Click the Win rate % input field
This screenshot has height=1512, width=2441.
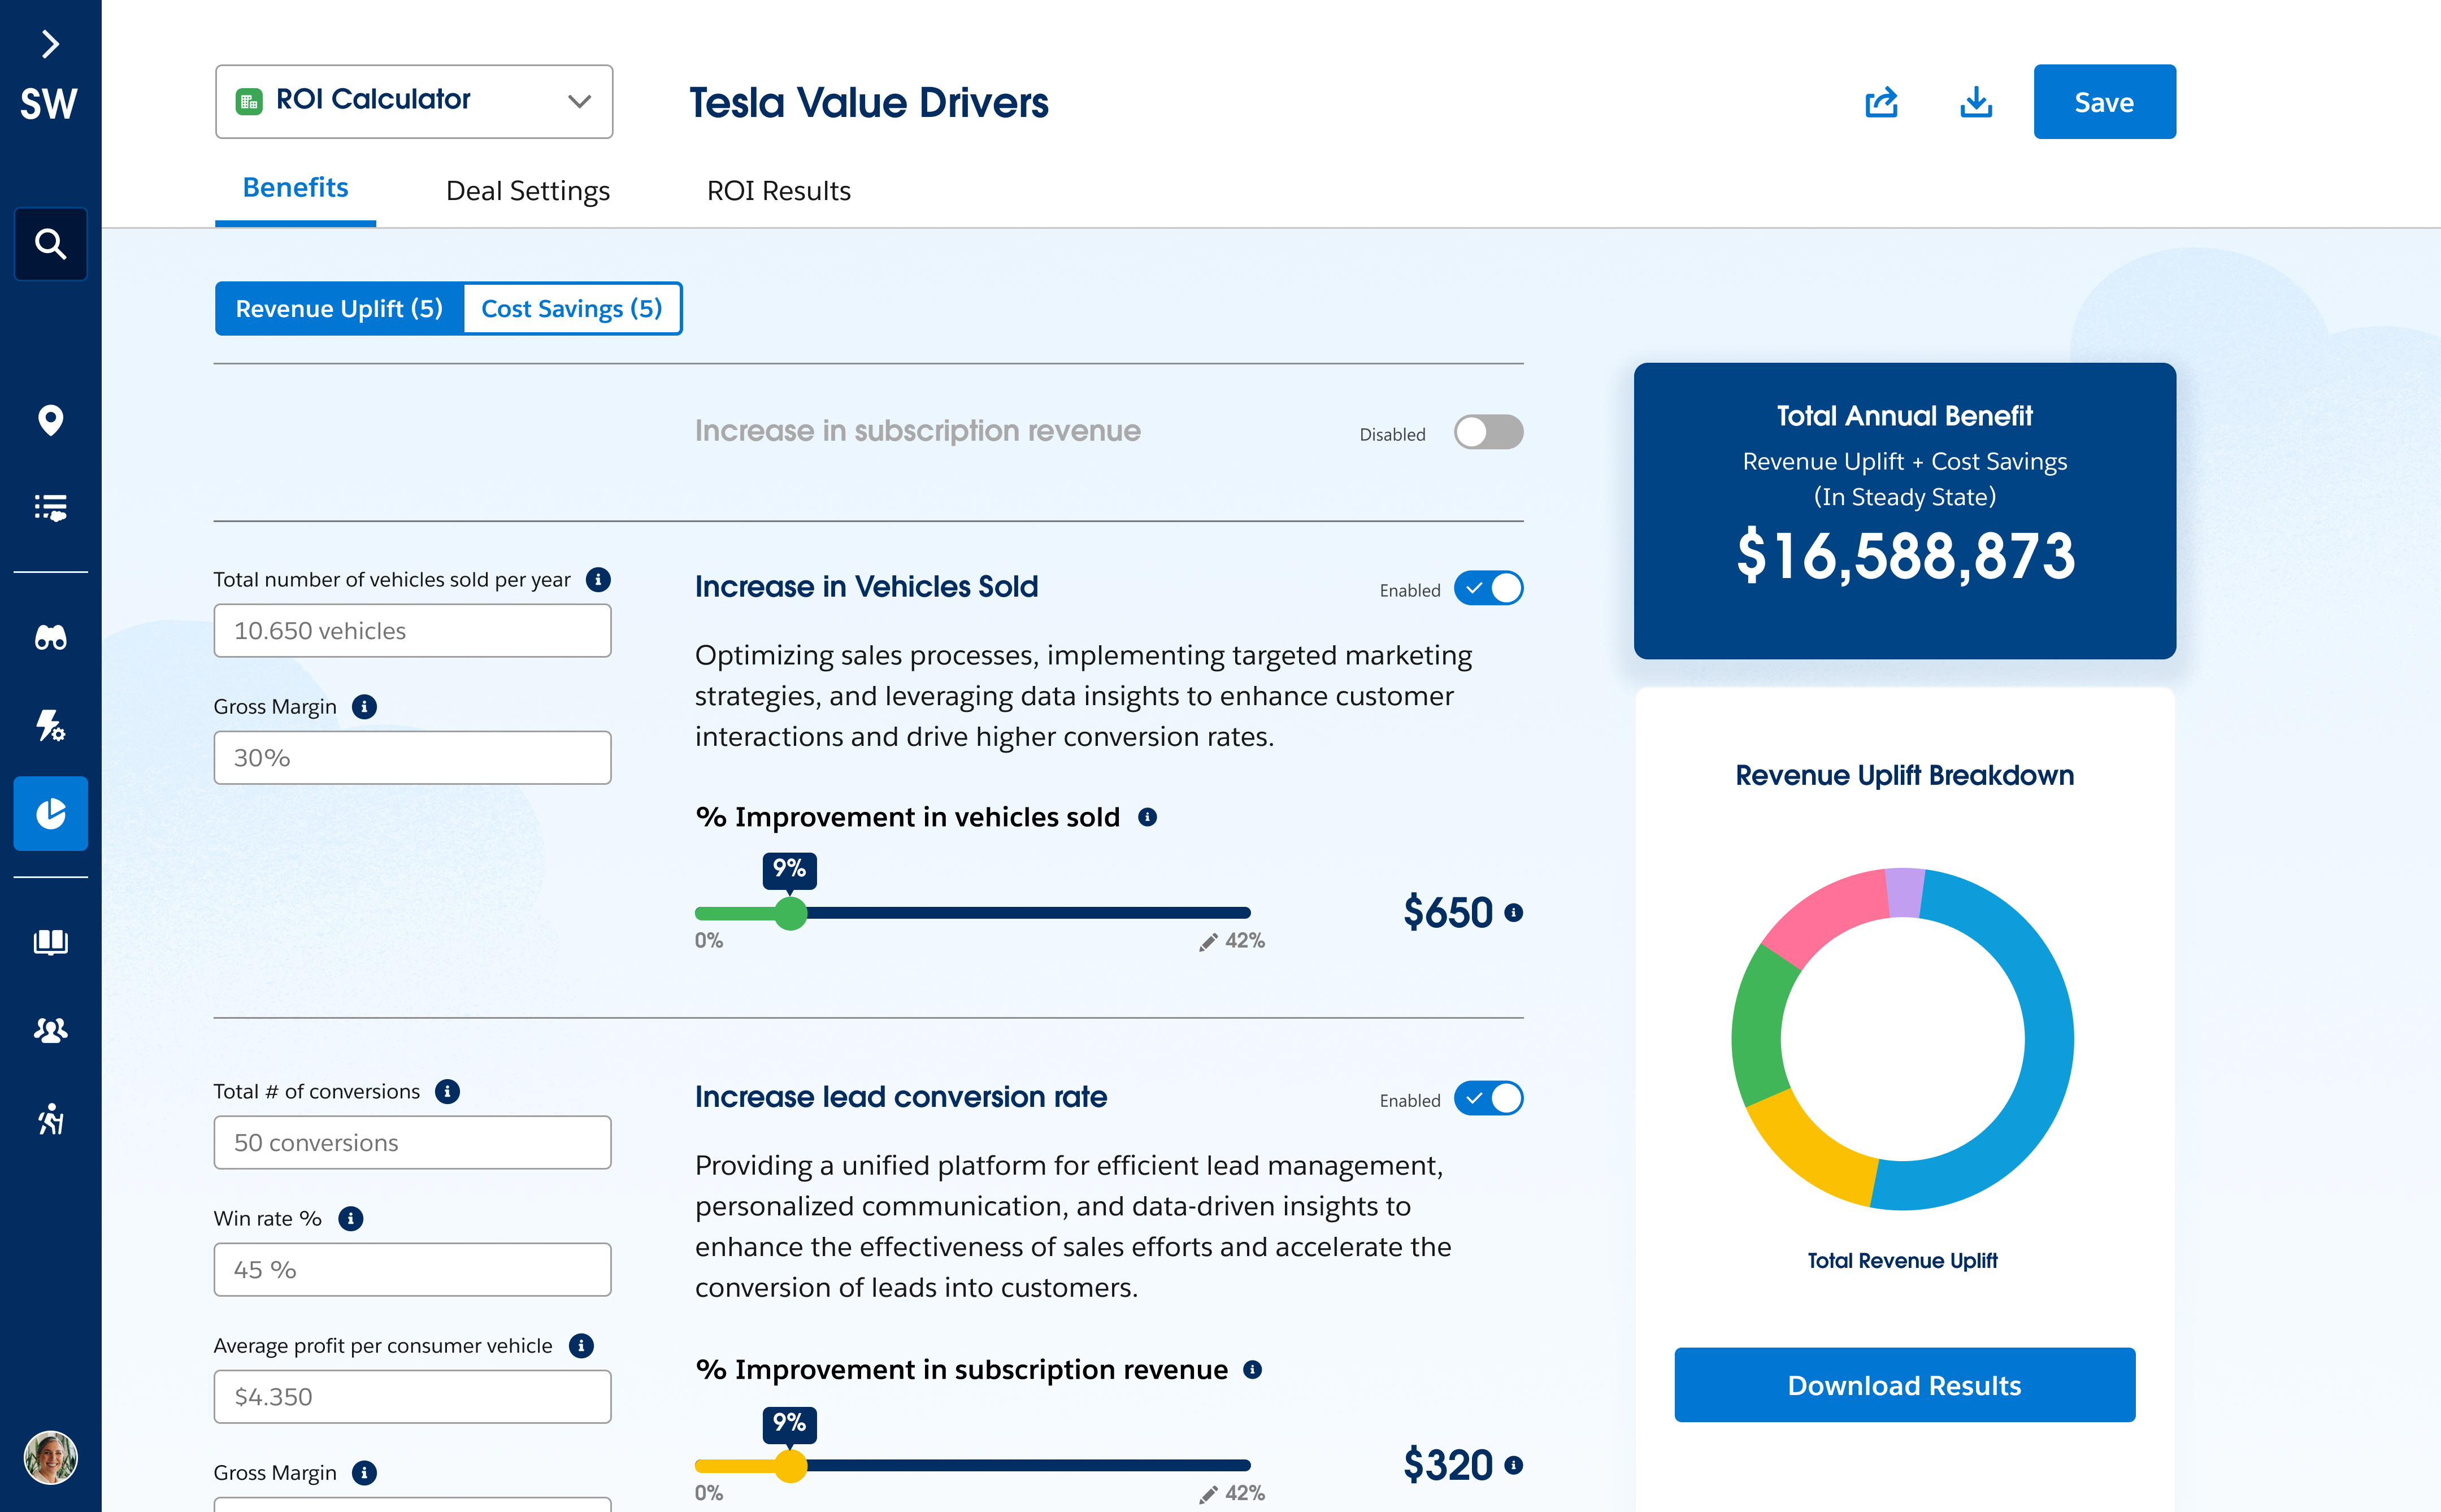(x=412, y=1269)
